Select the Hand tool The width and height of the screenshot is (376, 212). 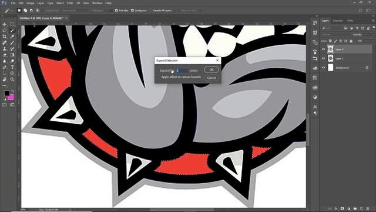coord(4,79)
